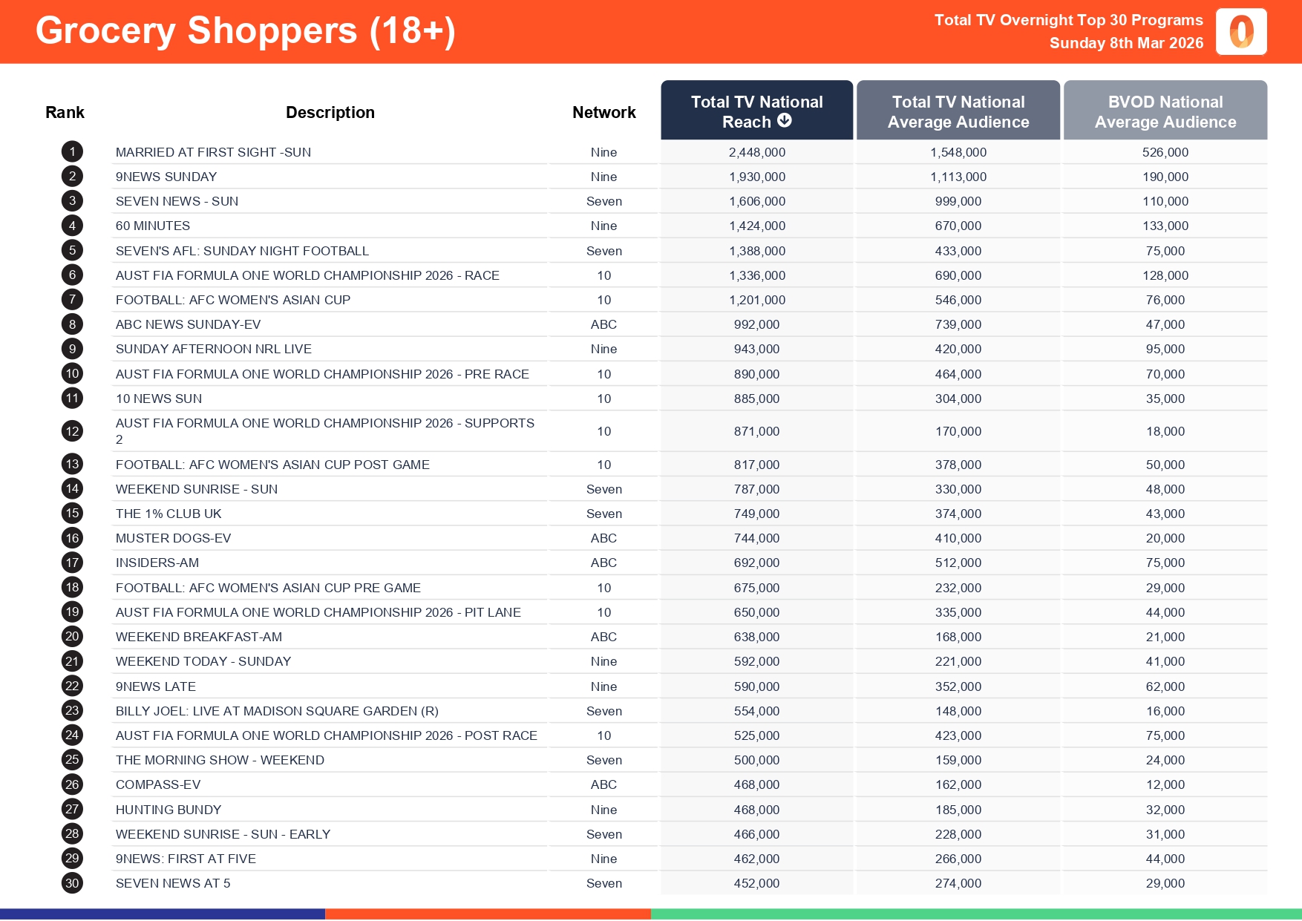Select BVOD National Average Audience header
Image resolution: width=1302 pixels, height=921 pixels.
click(1165, 111)
